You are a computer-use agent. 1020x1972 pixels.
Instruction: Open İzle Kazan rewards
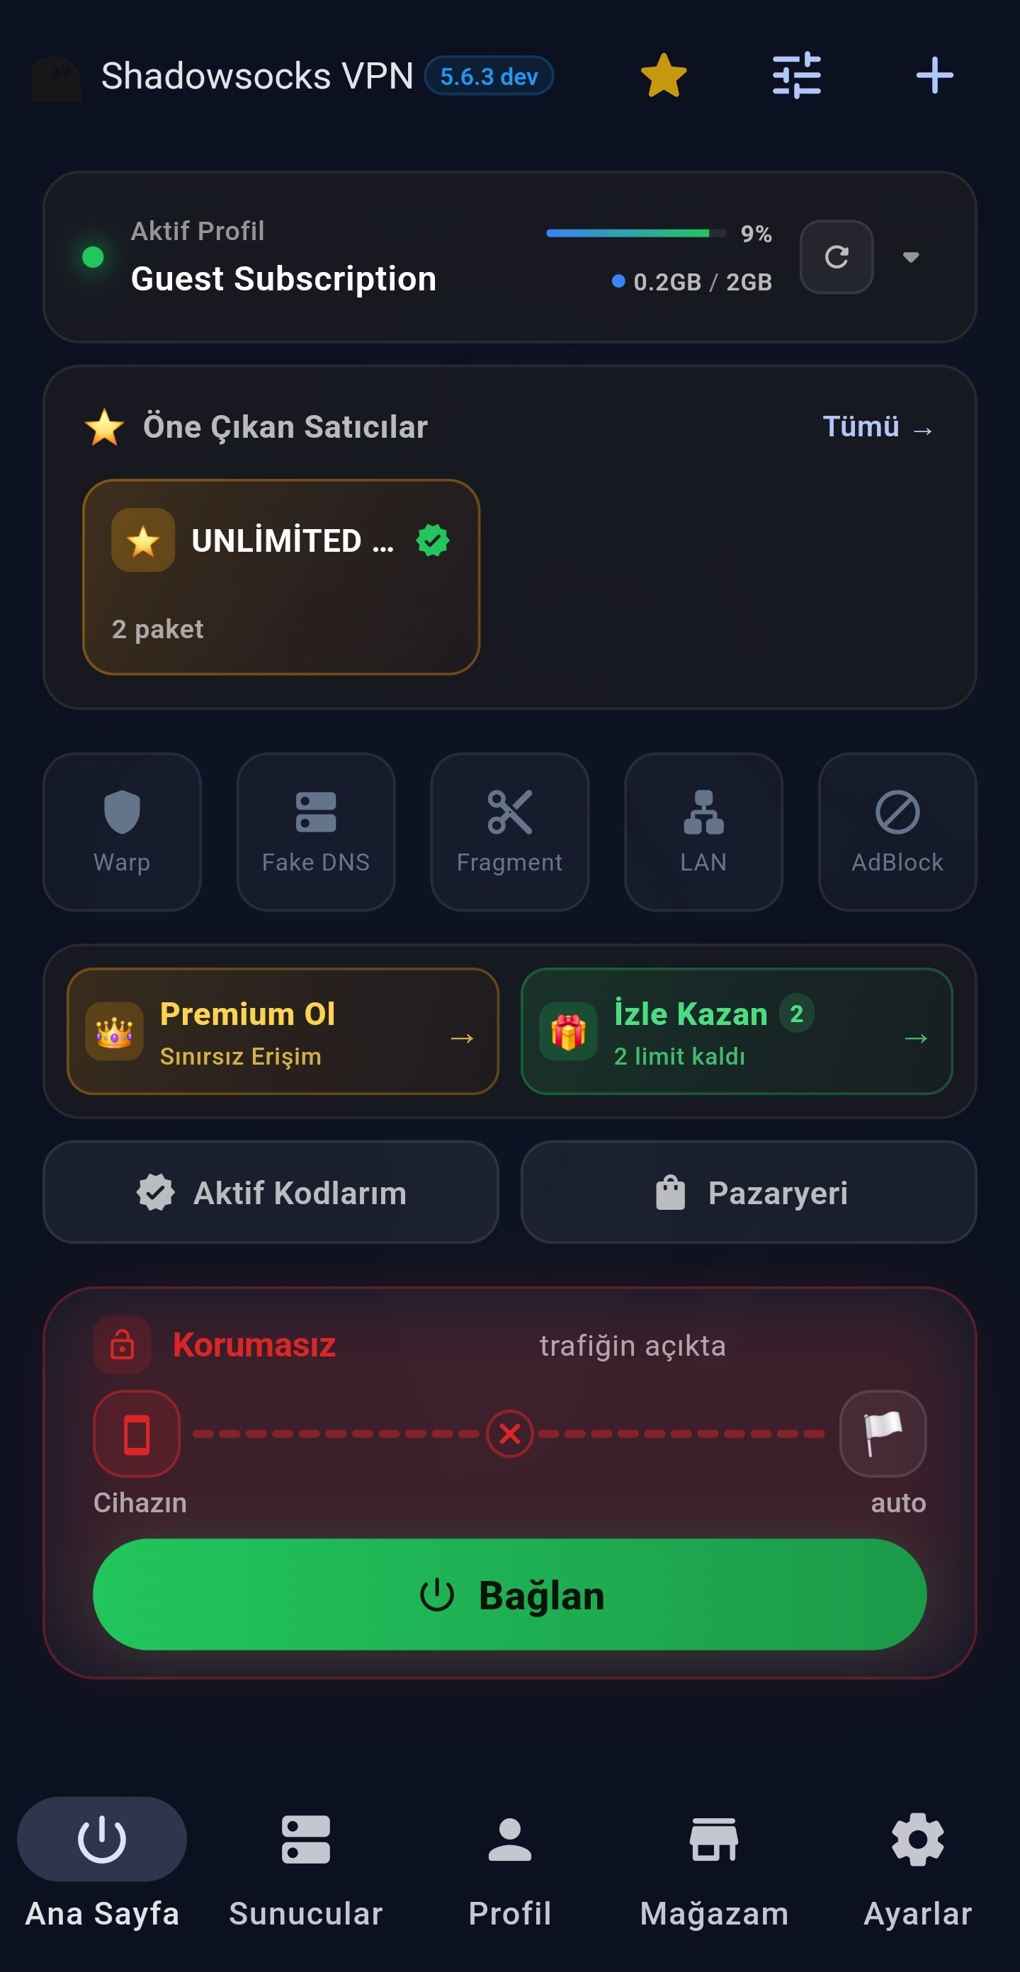click(x=737, y=1032)
